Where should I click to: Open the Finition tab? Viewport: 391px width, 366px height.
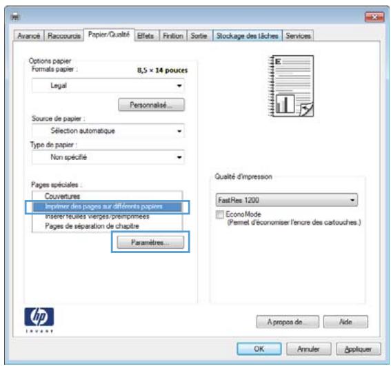[x=173, y=36]
